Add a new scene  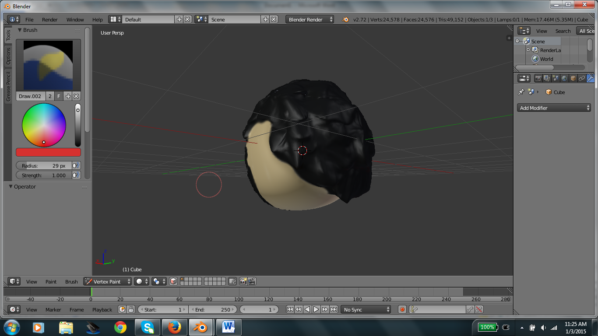coord(265,19)
